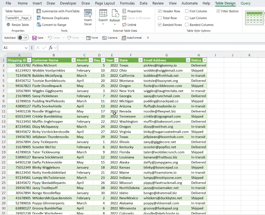Open the Month filter dropdown
Image resolution: width=265 pixels, height=215 pixels.
pyautogui.click(x=91, y=60)
